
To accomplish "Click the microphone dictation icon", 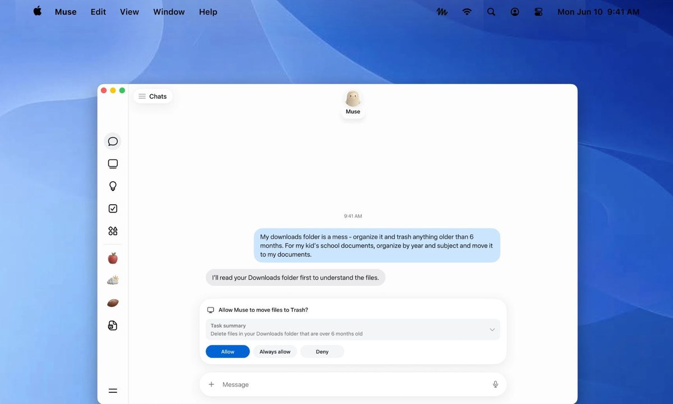I will (495, 384).
